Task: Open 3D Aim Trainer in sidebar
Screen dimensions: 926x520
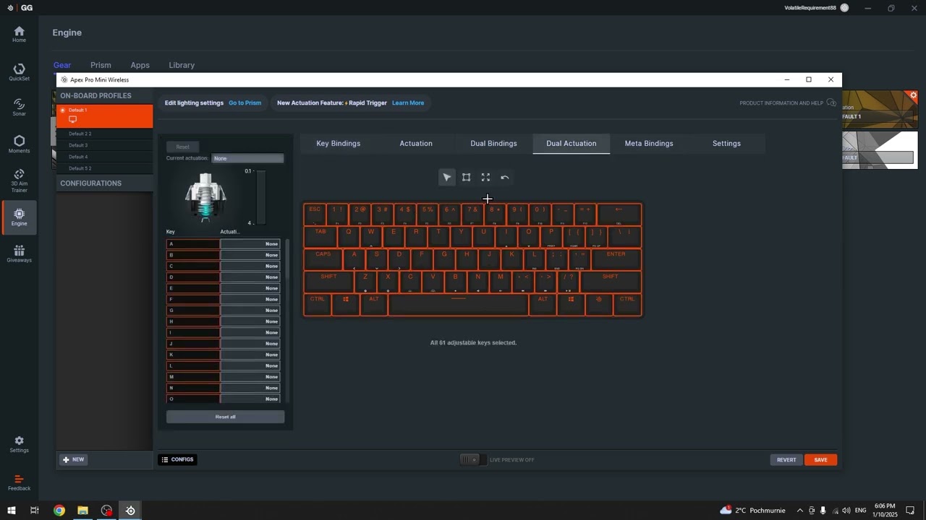Action: click(x=19, y=181)
